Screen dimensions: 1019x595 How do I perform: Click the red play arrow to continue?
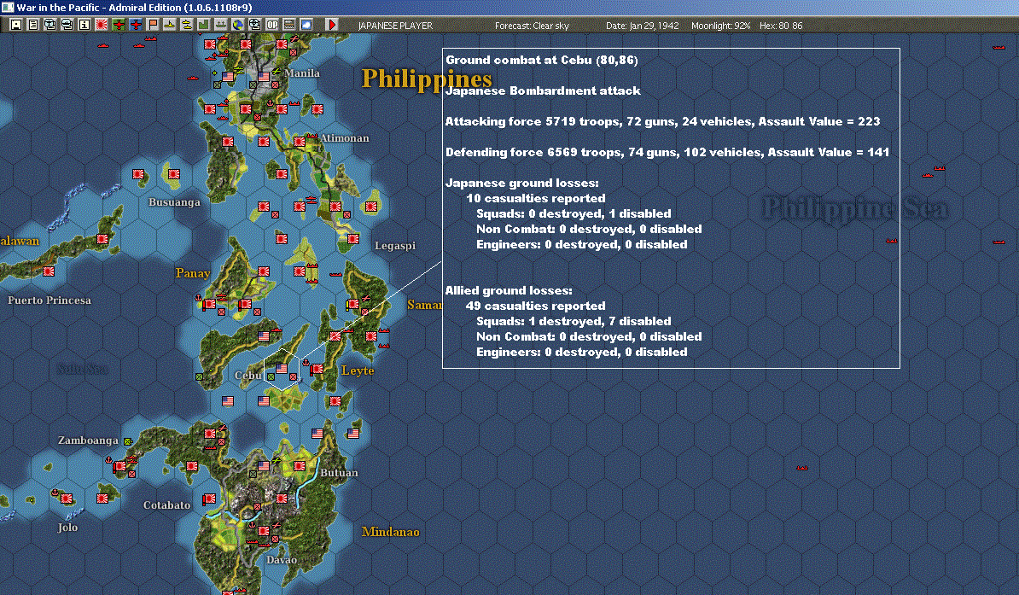click(x=332, y=25)
